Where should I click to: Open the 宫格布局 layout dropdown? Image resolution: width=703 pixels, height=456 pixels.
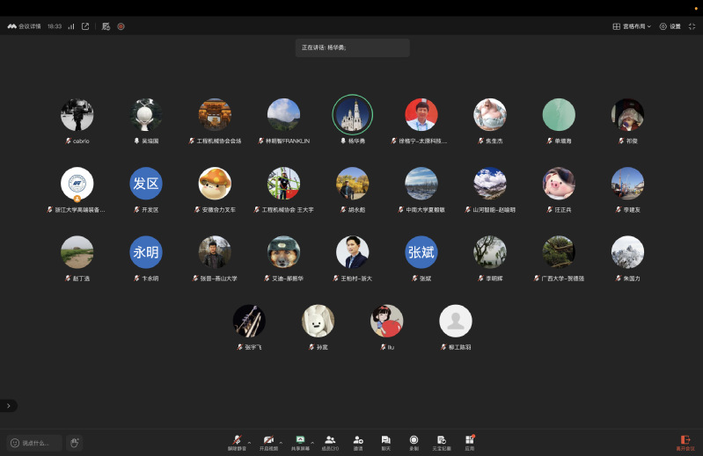coord(632,26)
